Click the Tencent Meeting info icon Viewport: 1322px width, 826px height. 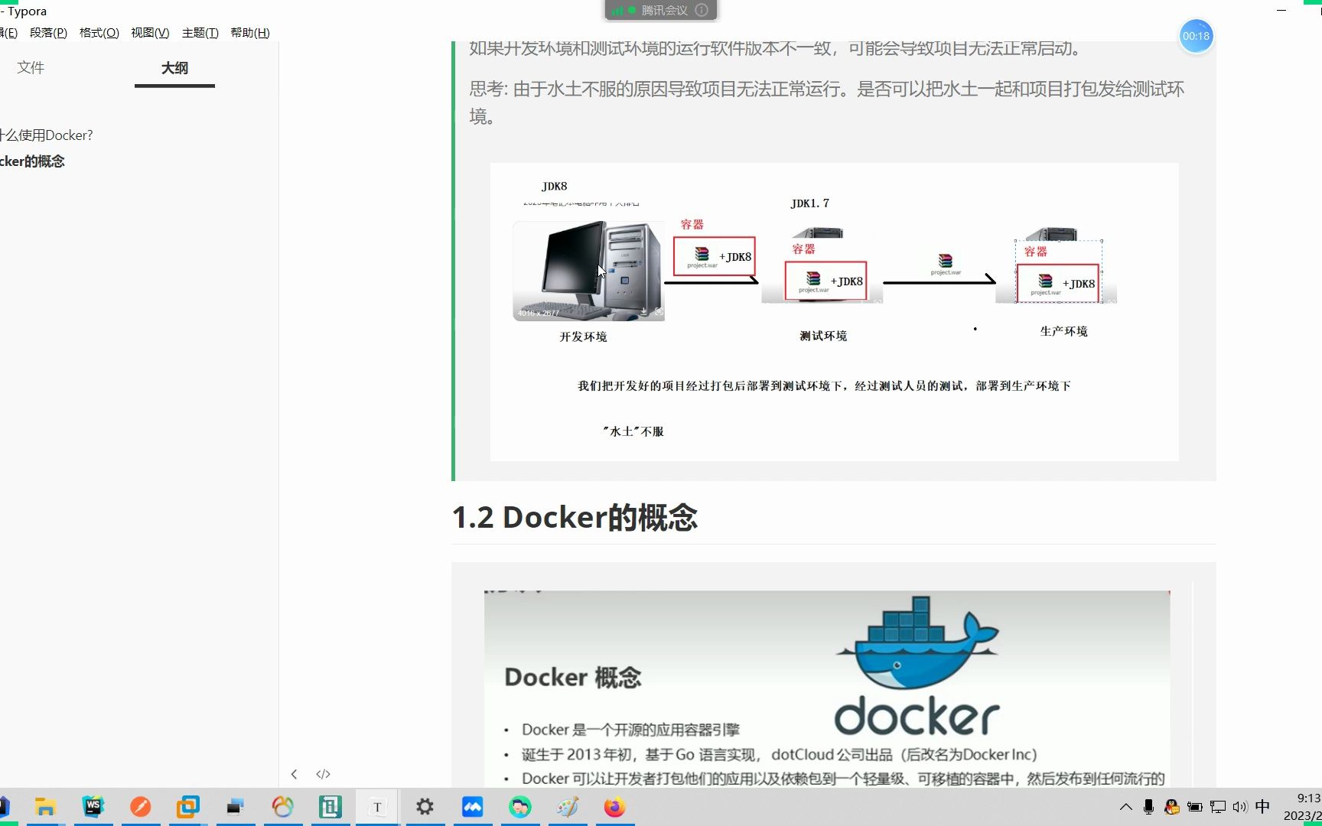(702, 10)
